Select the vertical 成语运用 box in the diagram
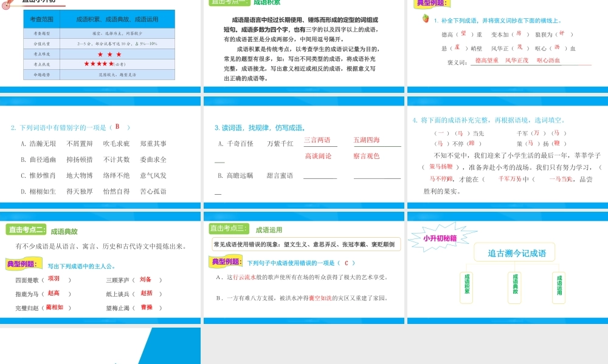The width and height of the screenshot is (608, 364). pos(559,288)
